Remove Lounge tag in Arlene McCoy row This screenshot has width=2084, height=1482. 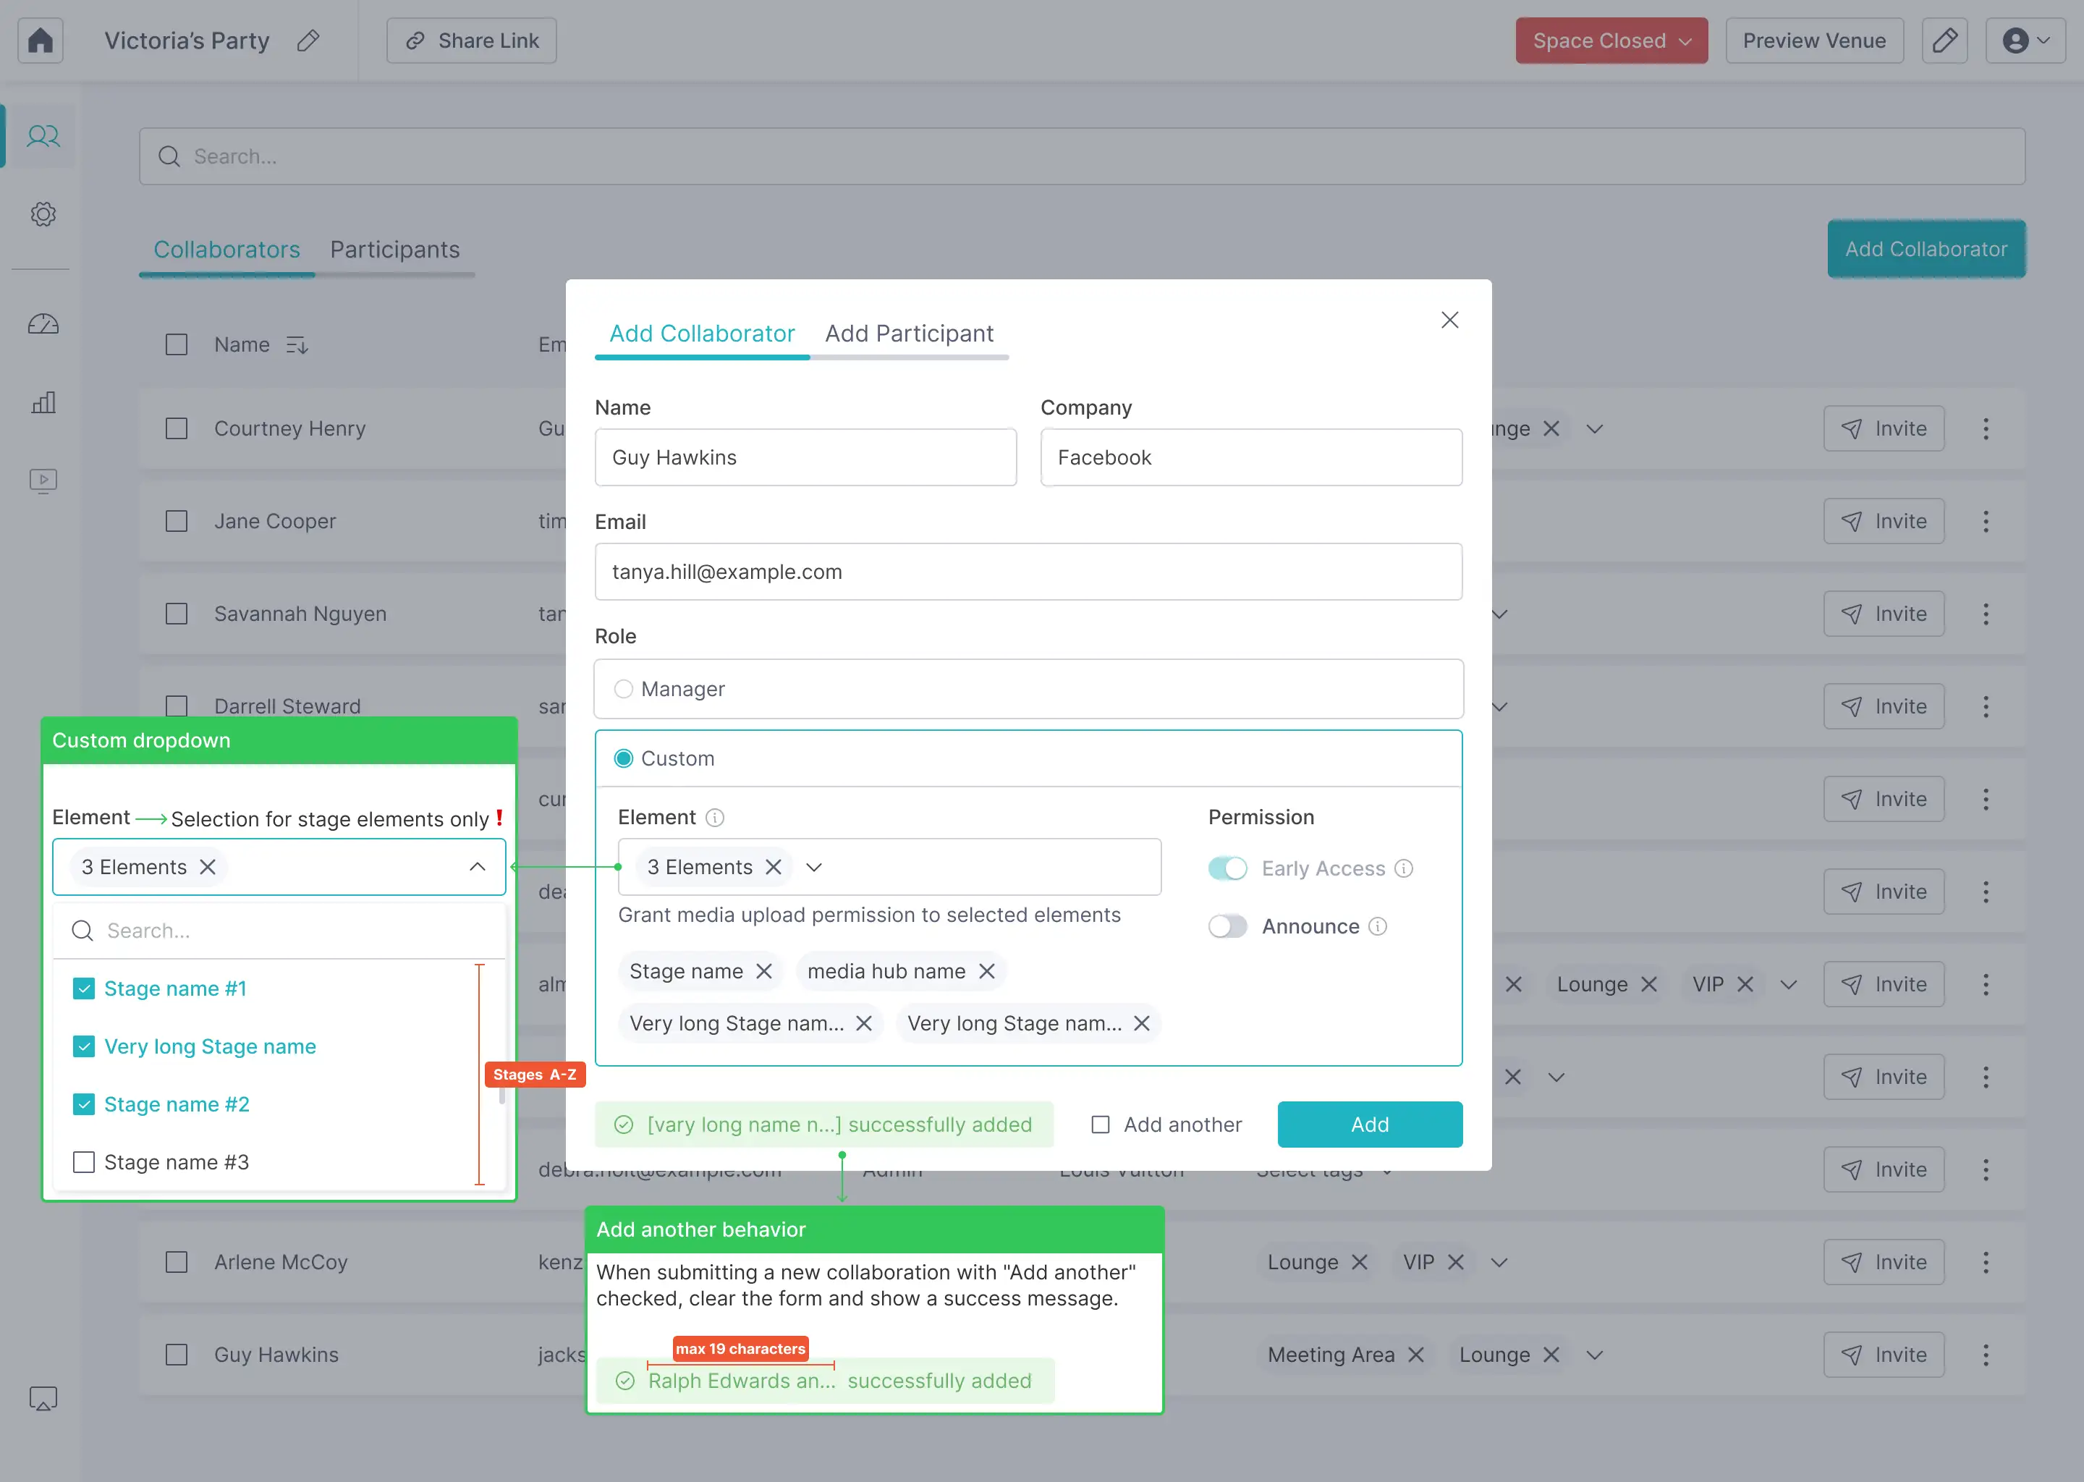click(x=1359, y=1262)
